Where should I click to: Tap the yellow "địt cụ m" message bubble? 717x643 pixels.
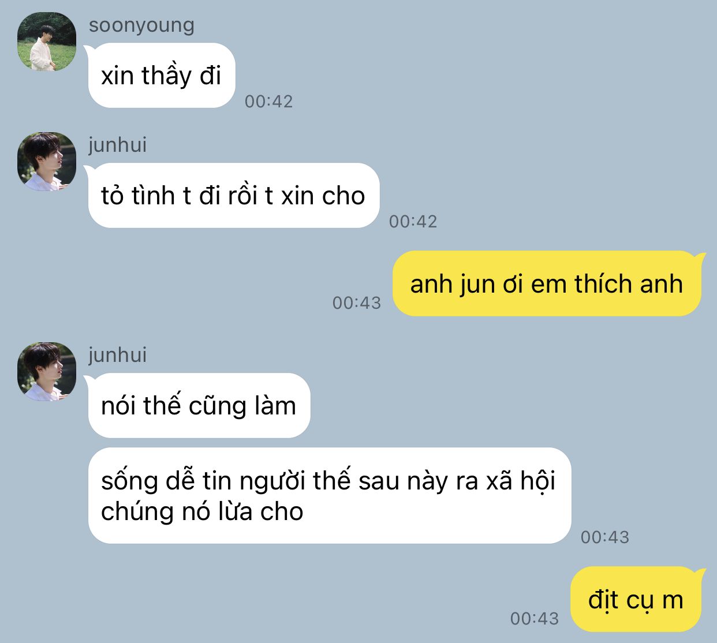click(x=637, y=599)
